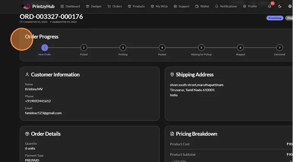
Task: Open the Orders page
Action: (x=114, y=6)
